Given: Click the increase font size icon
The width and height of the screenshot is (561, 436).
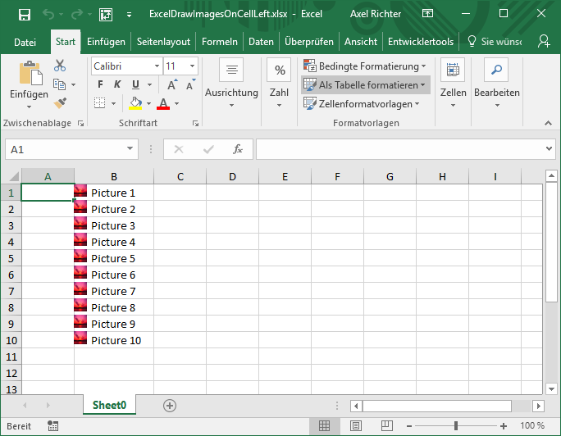Looking at the screenshot, I should (172, 84).
